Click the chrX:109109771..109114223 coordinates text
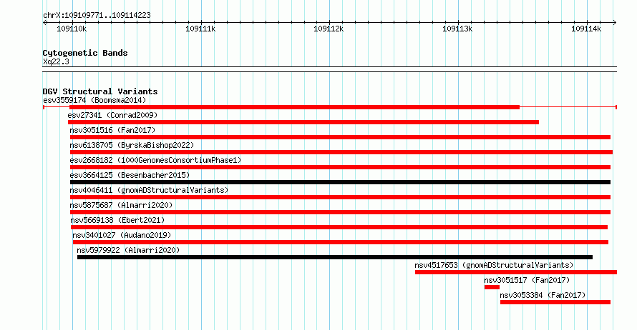The height and width of the screenshot is (330, 637). 97,15
